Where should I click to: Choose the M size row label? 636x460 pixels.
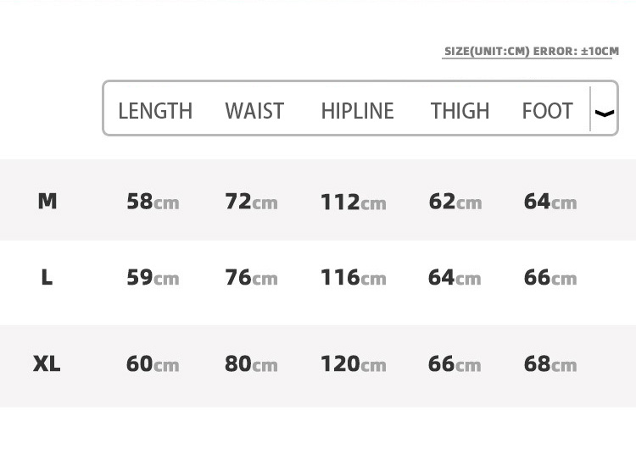(x=47, y=201)
